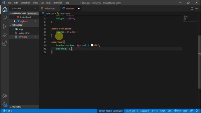This screenshot has height=113, width=201.
Task: Open Accounts icon in activity bar
Action: click(5, 96)
